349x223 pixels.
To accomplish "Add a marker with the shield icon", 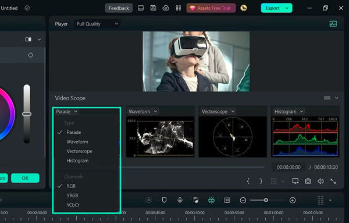I will 164,200.
